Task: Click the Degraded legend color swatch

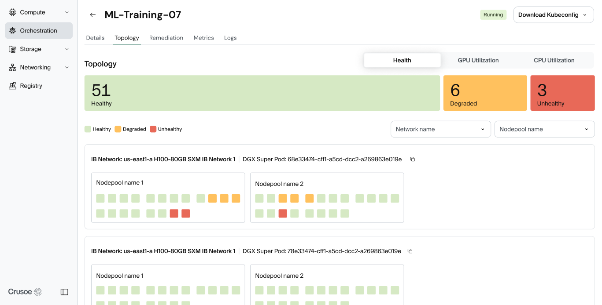Action: click(x=118, y=129)
